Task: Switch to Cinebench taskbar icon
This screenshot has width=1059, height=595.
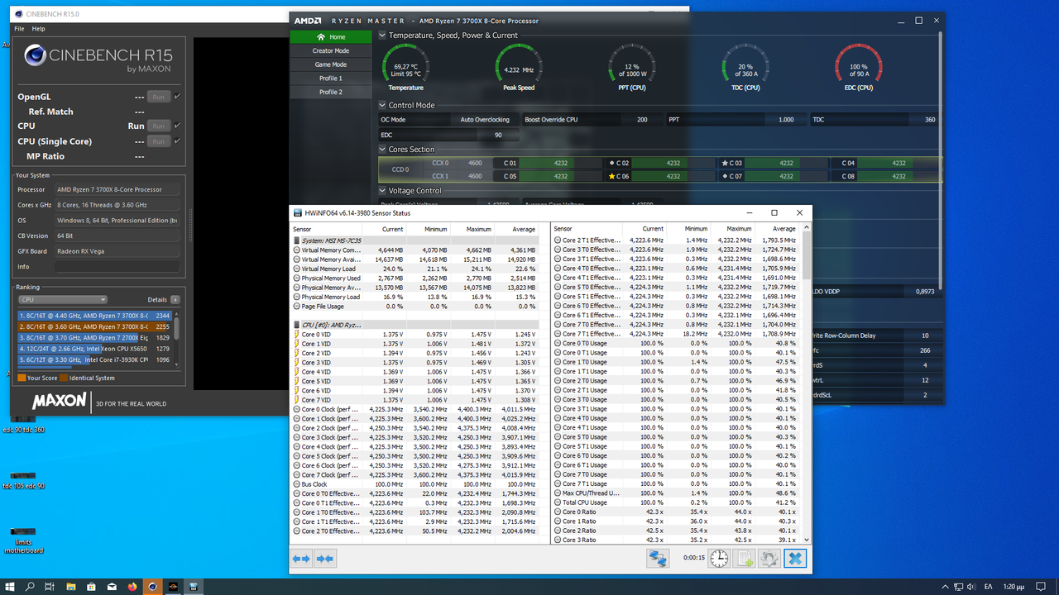Action: pyautogui.click(x=152, y=587)
